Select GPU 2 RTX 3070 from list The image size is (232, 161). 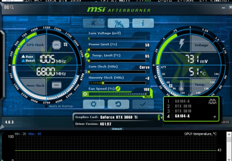[183, 106]
